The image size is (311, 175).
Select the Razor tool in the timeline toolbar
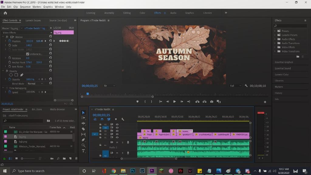pos(84,129)
